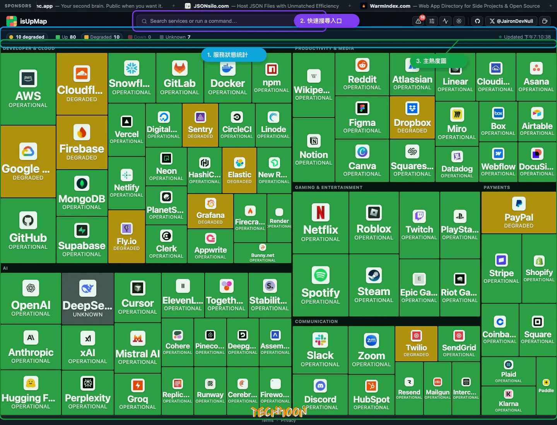Screen dimensions: 557x425
Task: Click the Google Cloud logo icon
Action: [28, 151]
